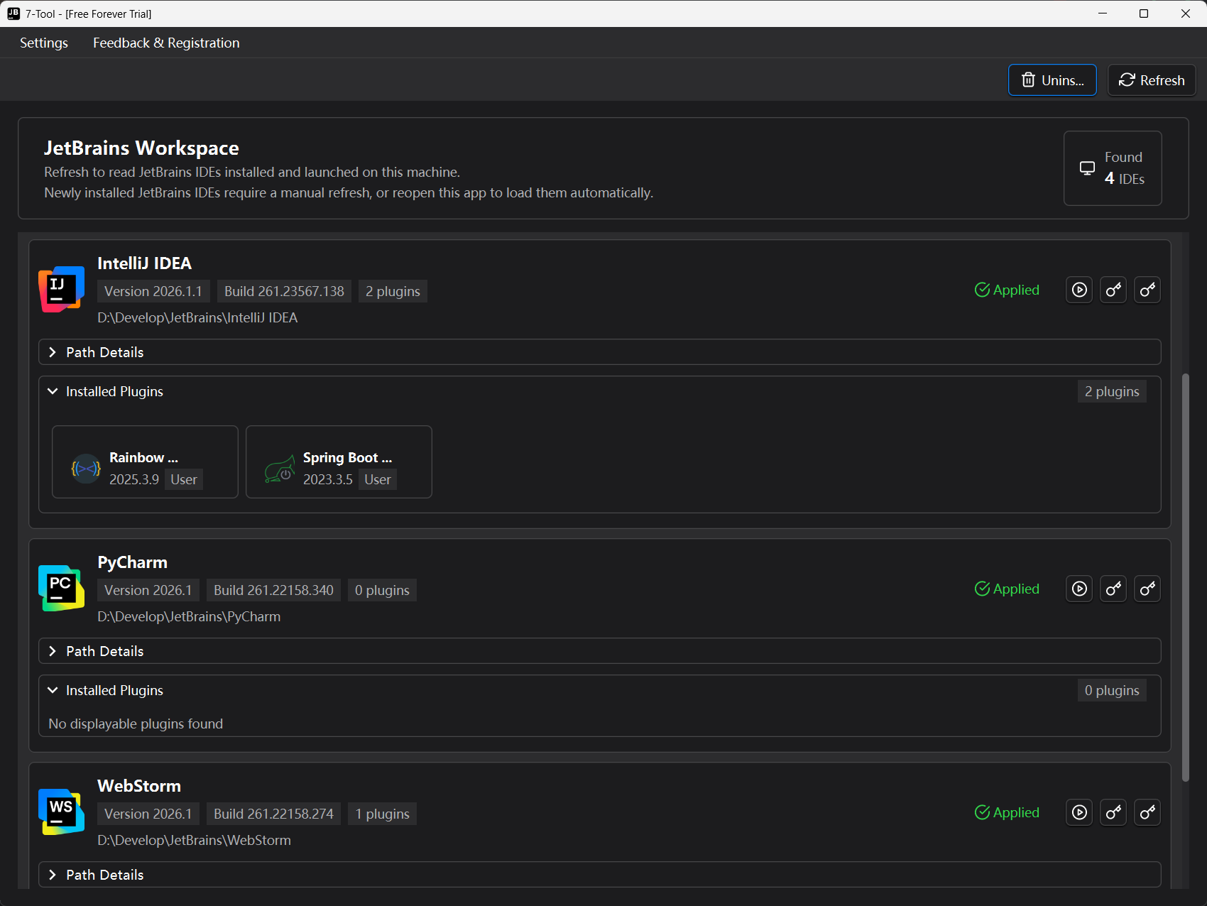The image size is (1207, 906).
Task: Click the last key icon in WebStorm row
Action: [x=1147, y=812]
